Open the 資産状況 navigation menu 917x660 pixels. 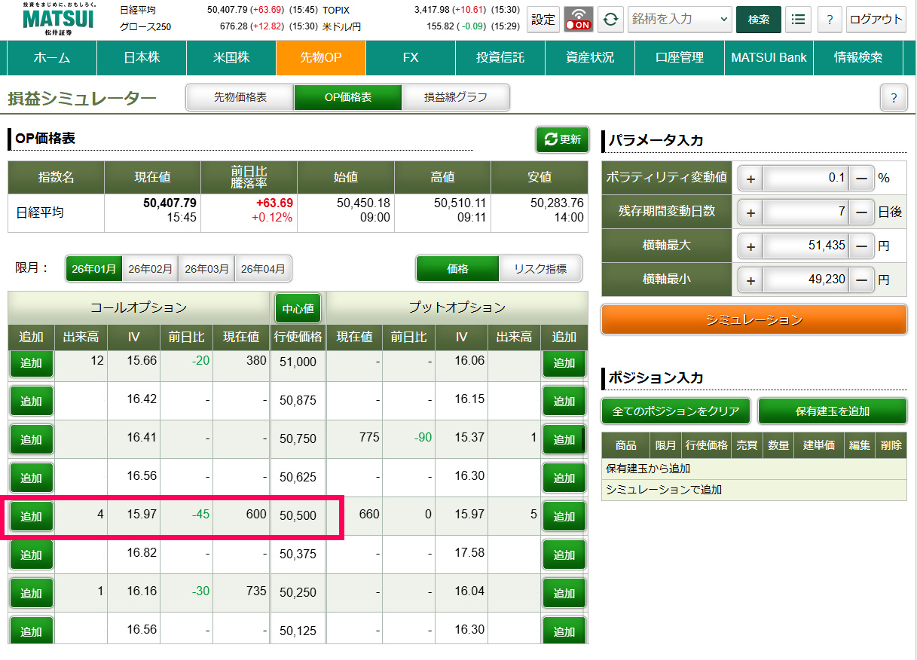coord(589,58)
